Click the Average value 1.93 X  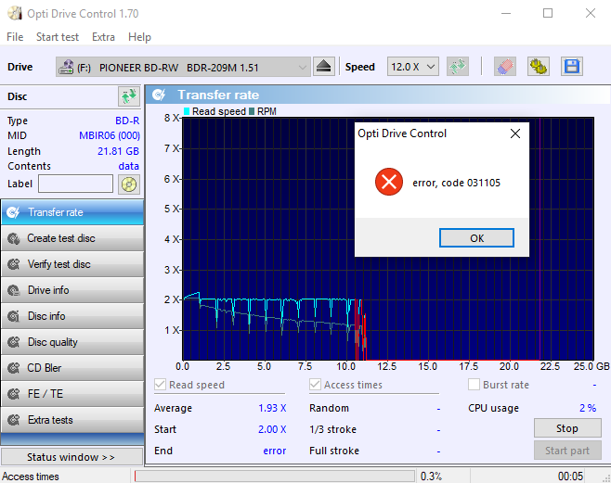(x=272, y=408)
